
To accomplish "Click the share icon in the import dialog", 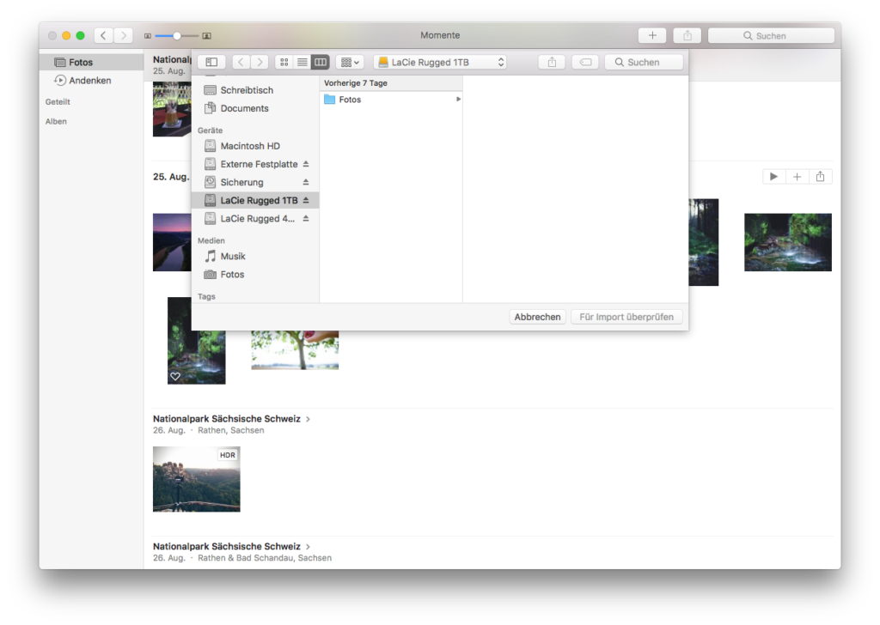I will pyautogui.click(x=553, y=62).
